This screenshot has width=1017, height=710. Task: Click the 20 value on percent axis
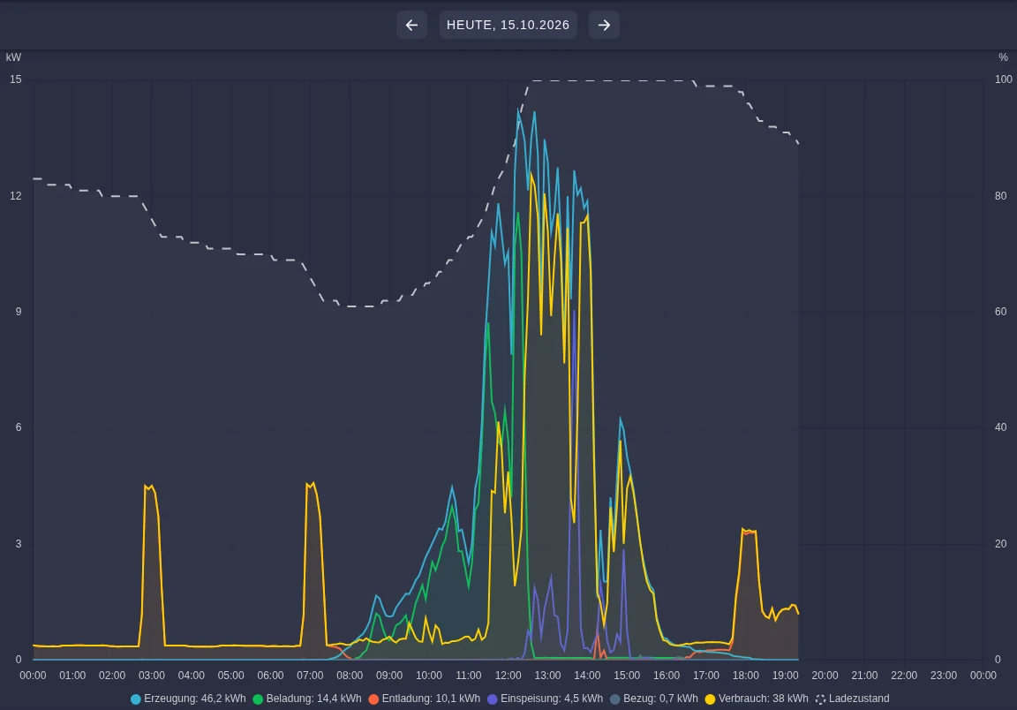(x=1001, y=544)
